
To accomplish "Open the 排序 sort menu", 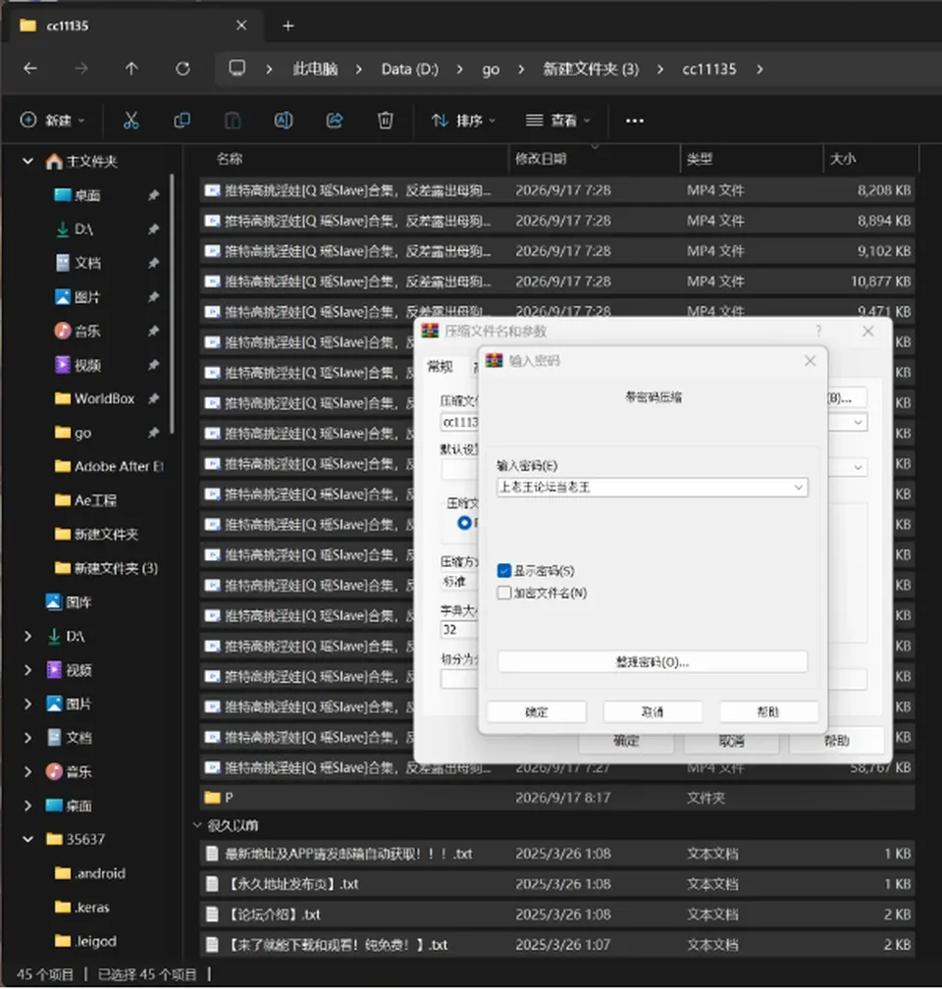I will pos(463,120).
